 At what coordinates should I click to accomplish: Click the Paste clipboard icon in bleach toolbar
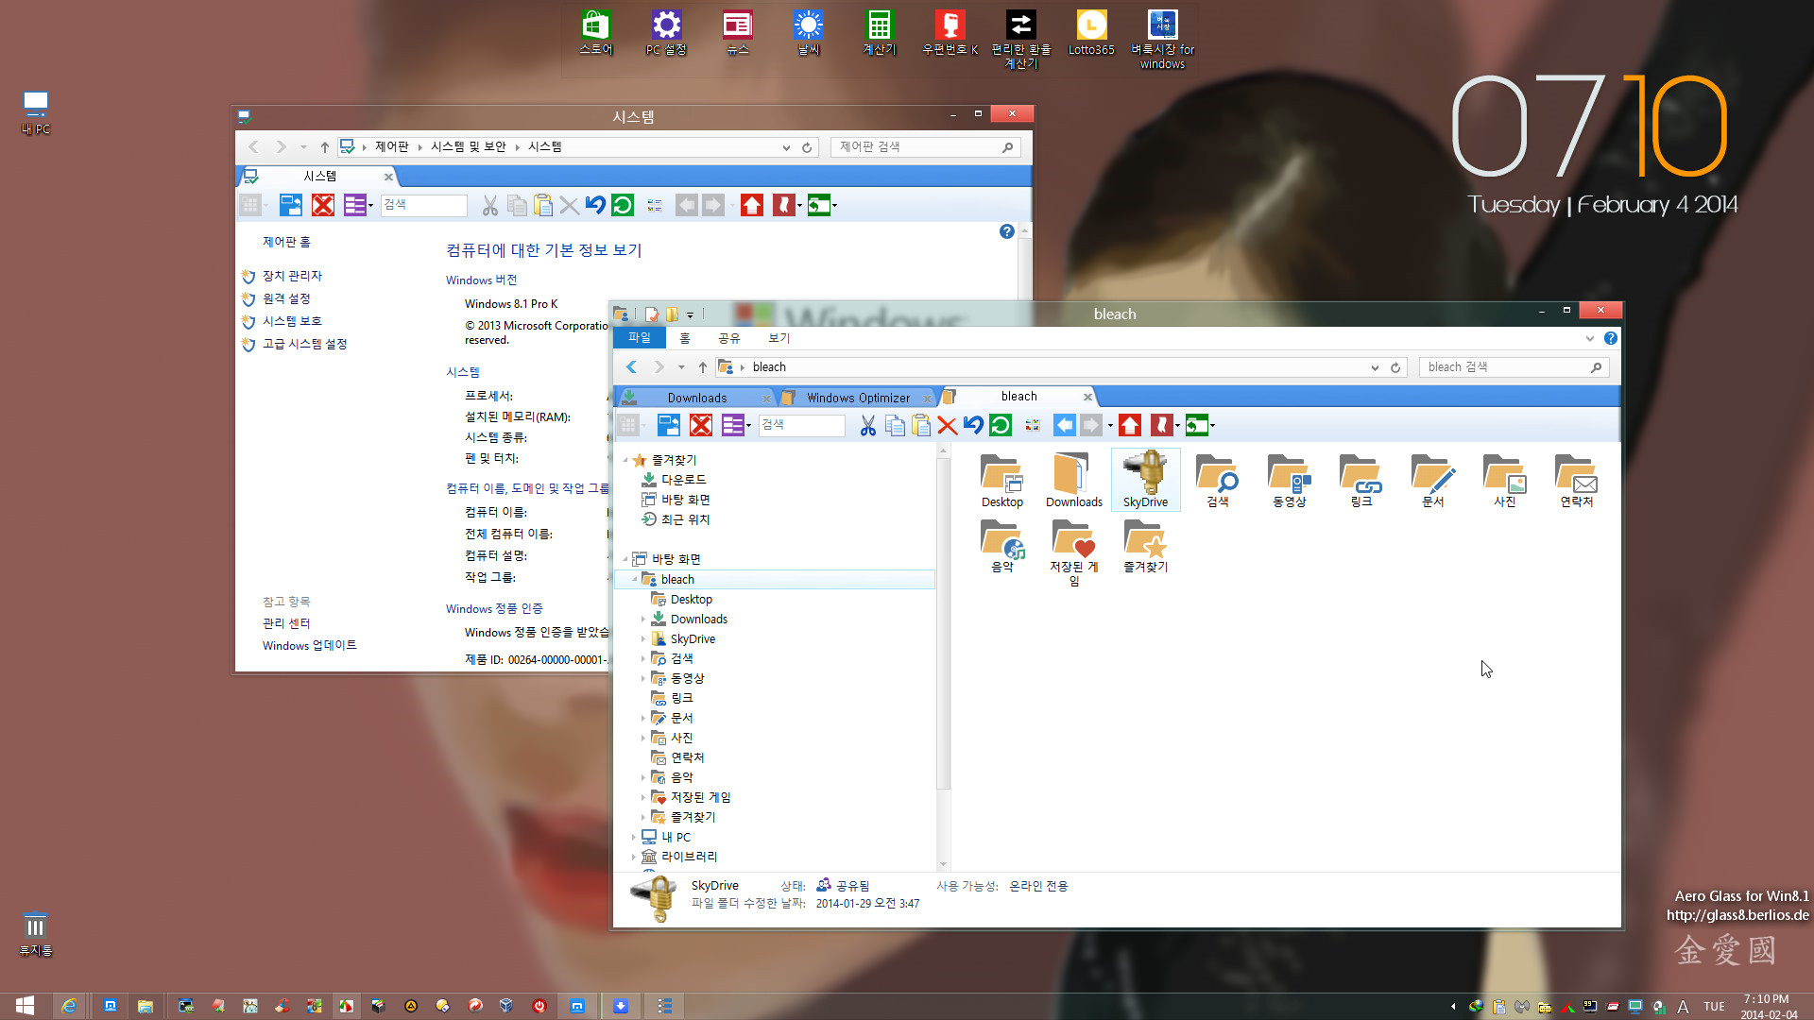pyautogui.click(x=920, y=426)
